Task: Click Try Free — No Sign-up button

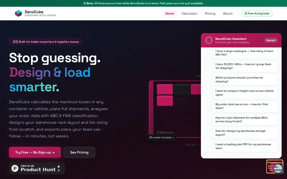Action: (x=35, y=153)
